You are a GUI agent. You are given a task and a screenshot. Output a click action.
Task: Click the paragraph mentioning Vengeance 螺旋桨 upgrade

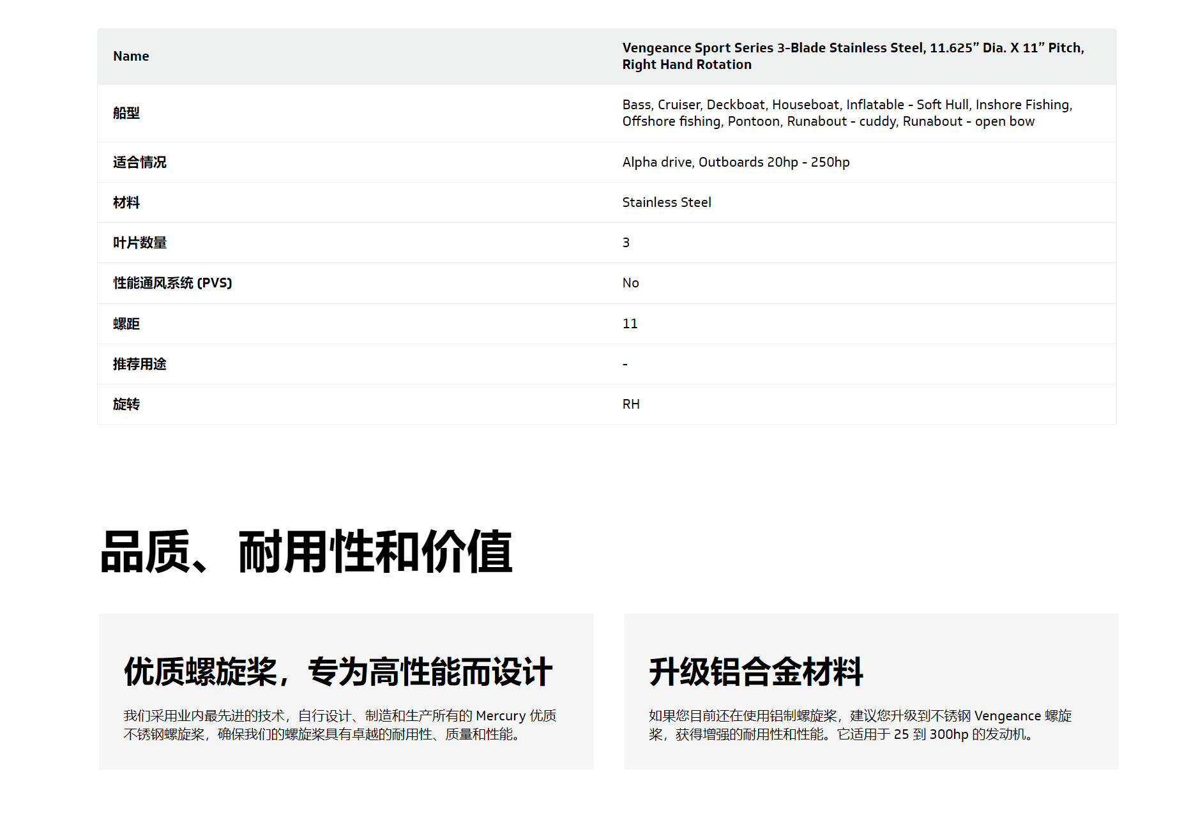point(860,725)
